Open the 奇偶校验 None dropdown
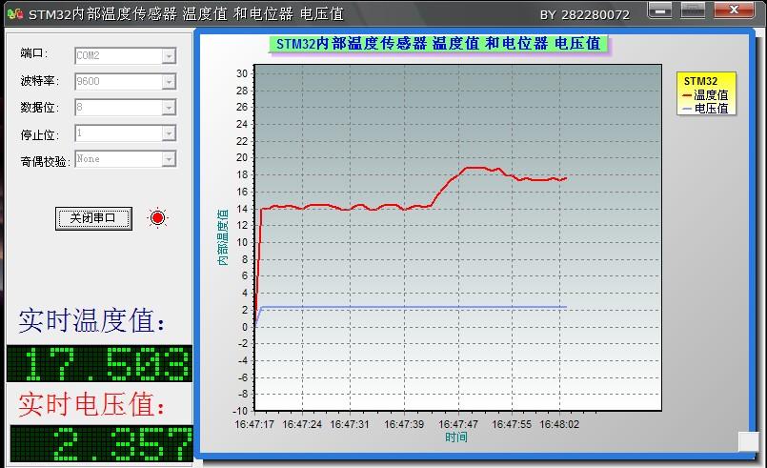Screen dimensions: 767x468 pos(168,159)
